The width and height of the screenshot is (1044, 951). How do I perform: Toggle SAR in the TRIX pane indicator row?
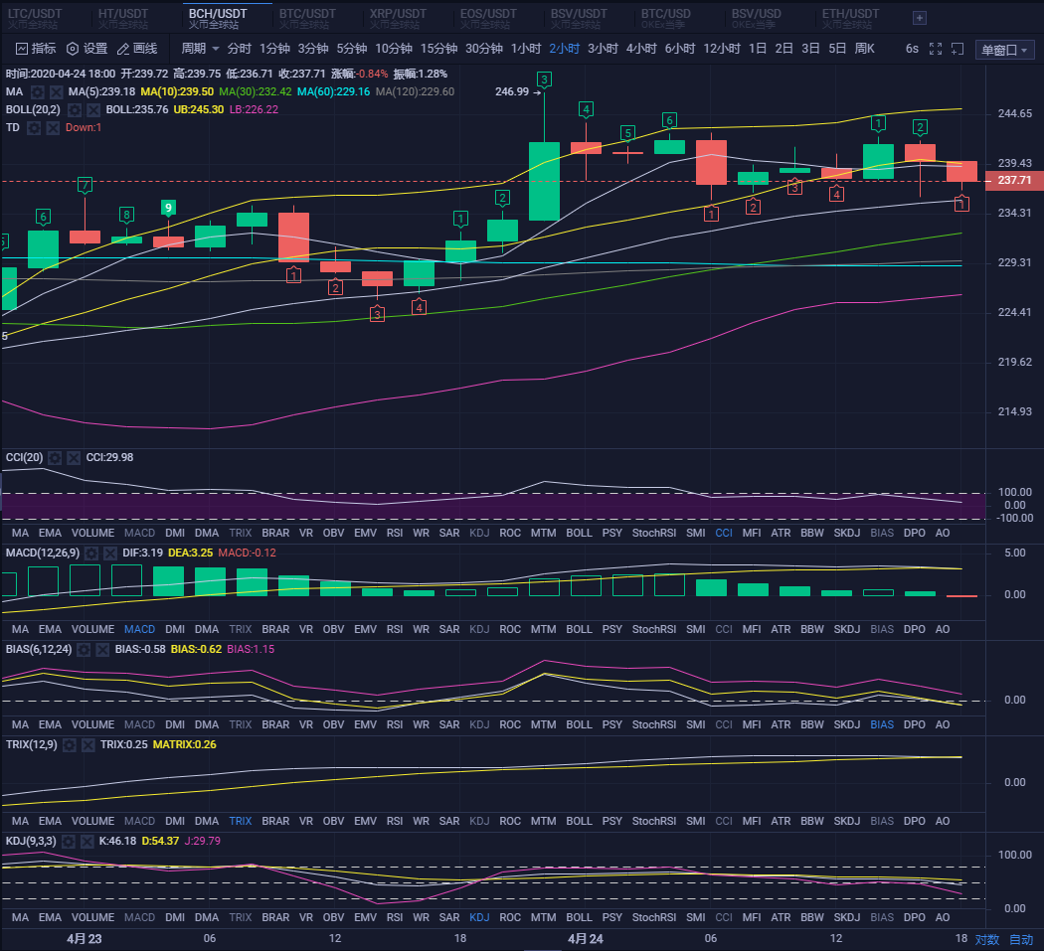point(449,821)
